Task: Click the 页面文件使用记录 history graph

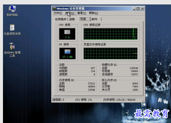Action: [x=111, y=53]
